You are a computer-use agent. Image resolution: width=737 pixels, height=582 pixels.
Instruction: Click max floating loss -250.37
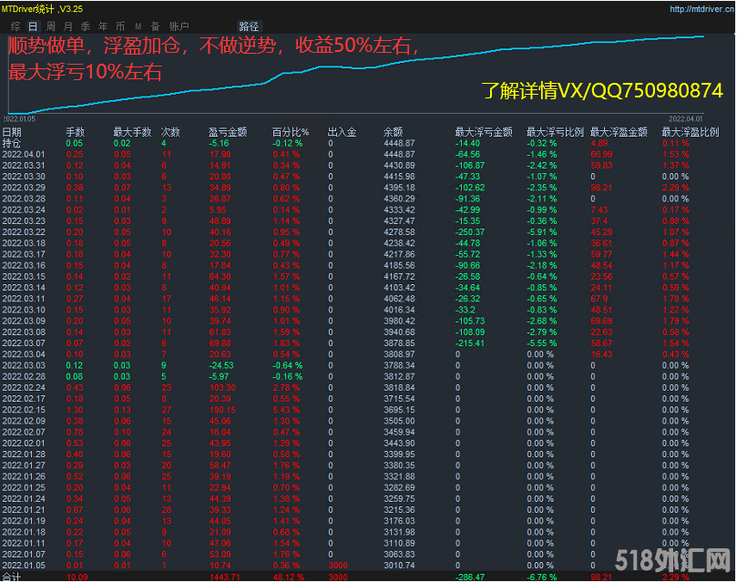[469, 232]
